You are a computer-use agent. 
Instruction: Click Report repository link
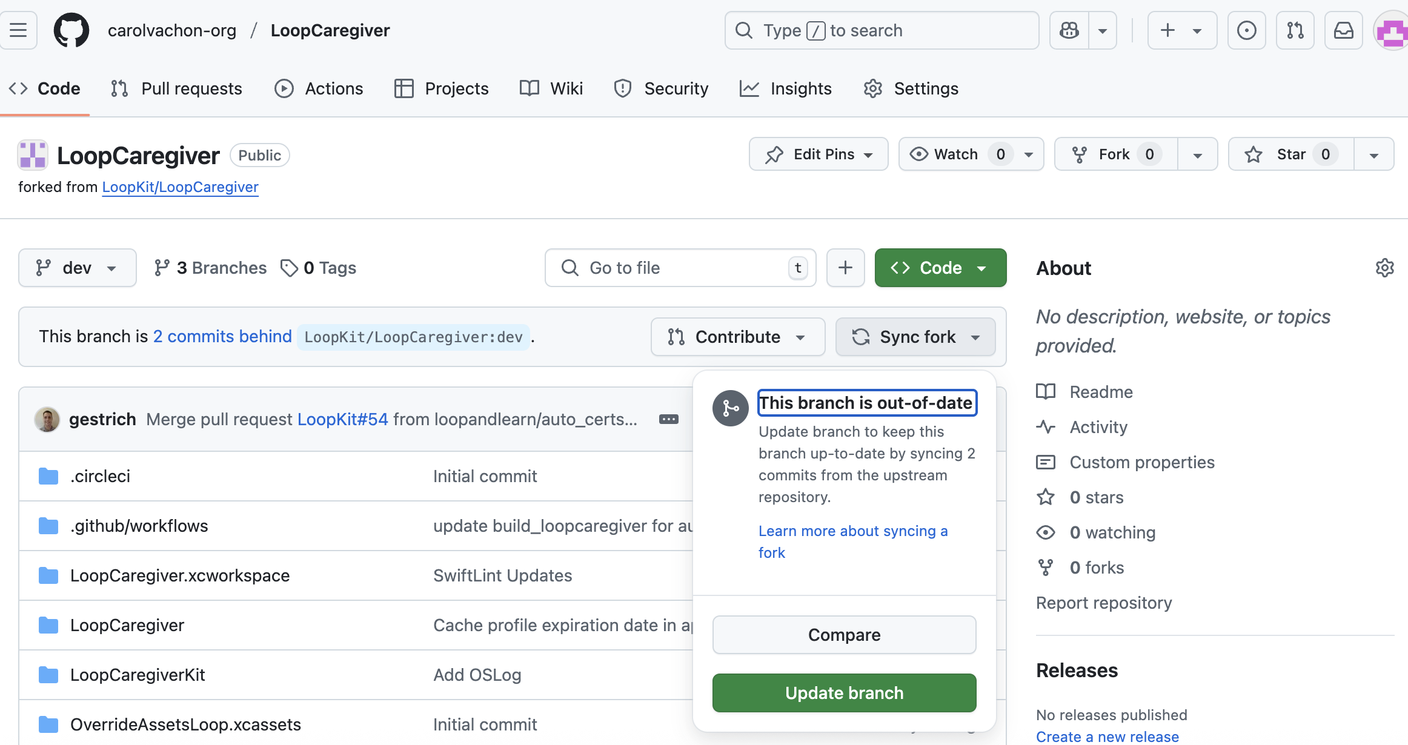pos(1104,603)
